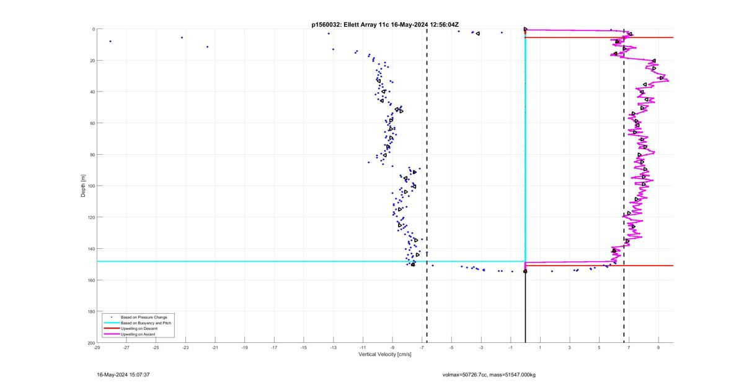Screen dimensions: 744x385
Task: Click depth axis tick label '160'
Action: [x=91, y=280]
